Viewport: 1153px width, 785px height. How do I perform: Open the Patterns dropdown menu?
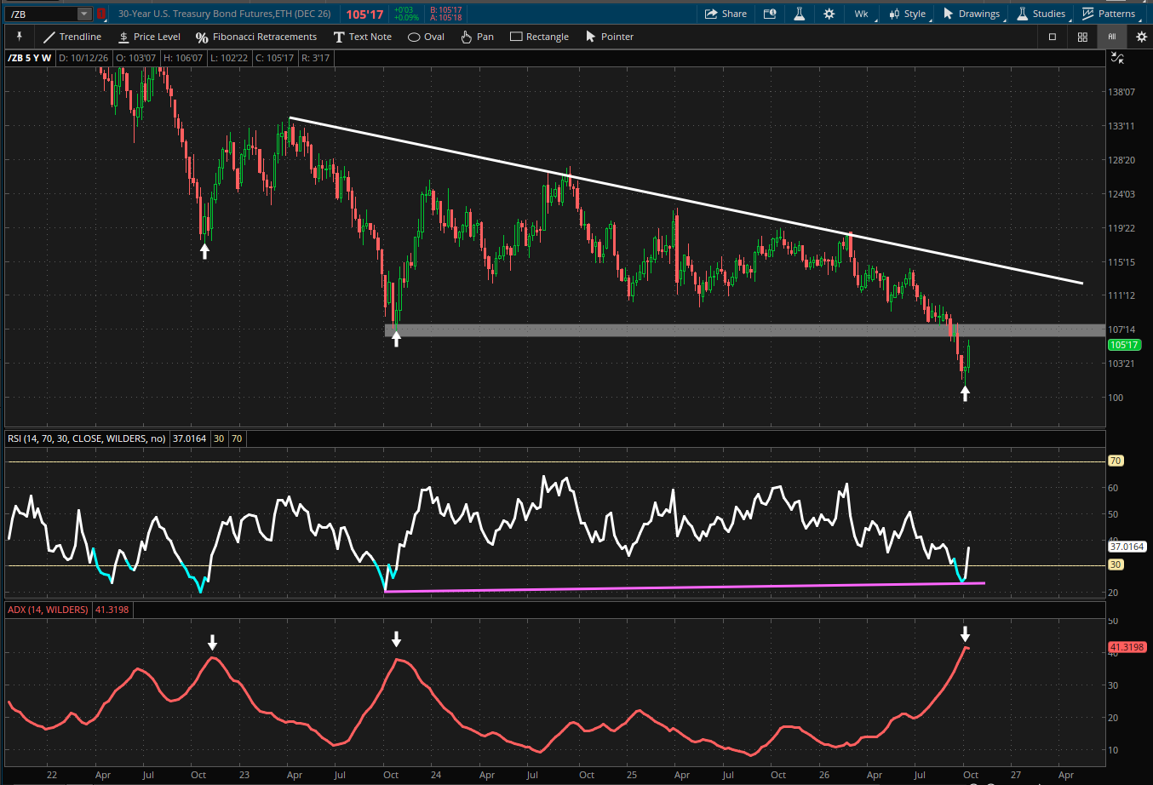point(1110,14)
